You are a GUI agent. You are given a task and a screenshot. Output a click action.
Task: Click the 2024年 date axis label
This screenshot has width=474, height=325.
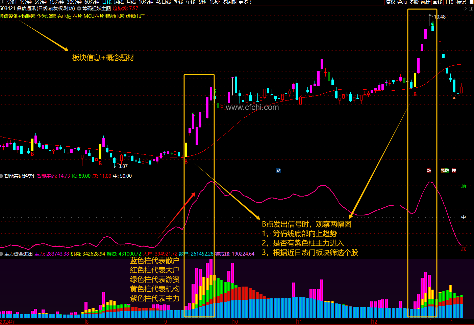coord(8,322)
